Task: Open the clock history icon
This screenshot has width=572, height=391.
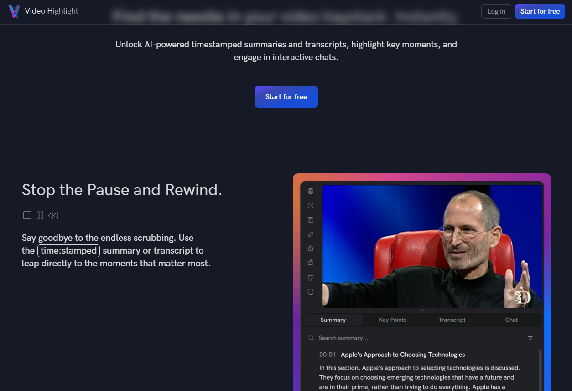Action: 311,206
